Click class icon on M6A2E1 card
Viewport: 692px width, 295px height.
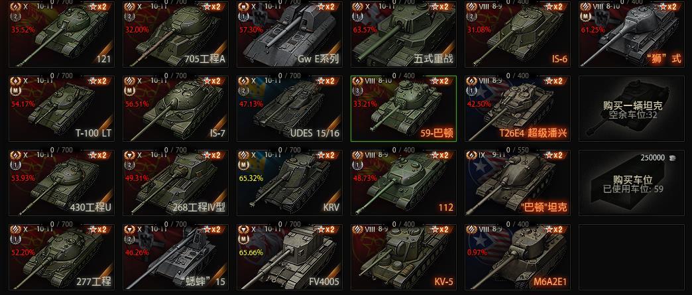coord(471,229)
